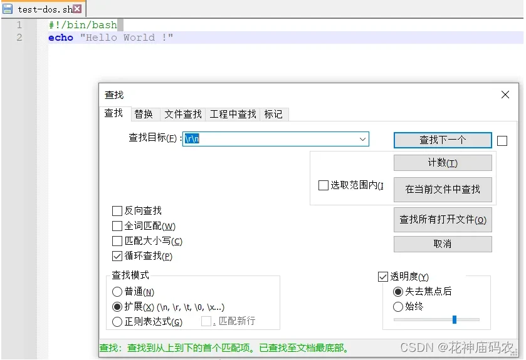
Task: Close the 查找 dialog window
Action: pyautogui.click(x=505, y=95)
